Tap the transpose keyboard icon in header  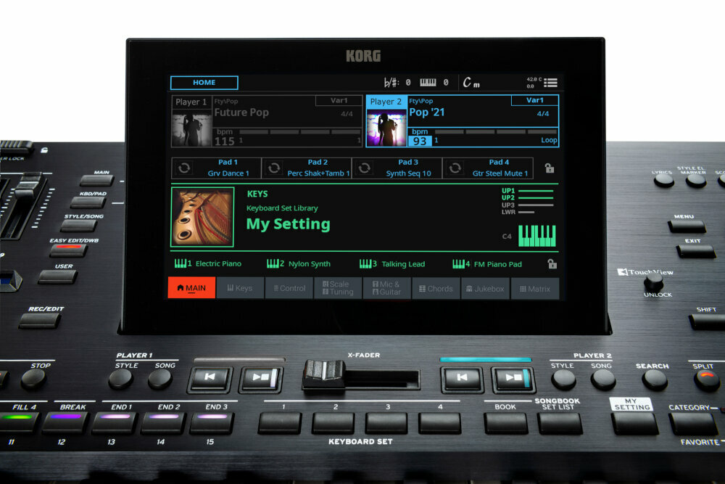click(428, 83)
